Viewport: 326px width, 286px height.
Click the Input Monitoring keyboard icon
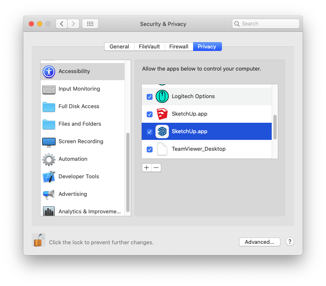pyautogui.click(x=49, y=90)
